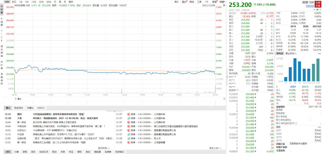Click the 18 bar in the net profit chart
The width and height of the screenshot is (322, 154).
(x=295, y=70)
